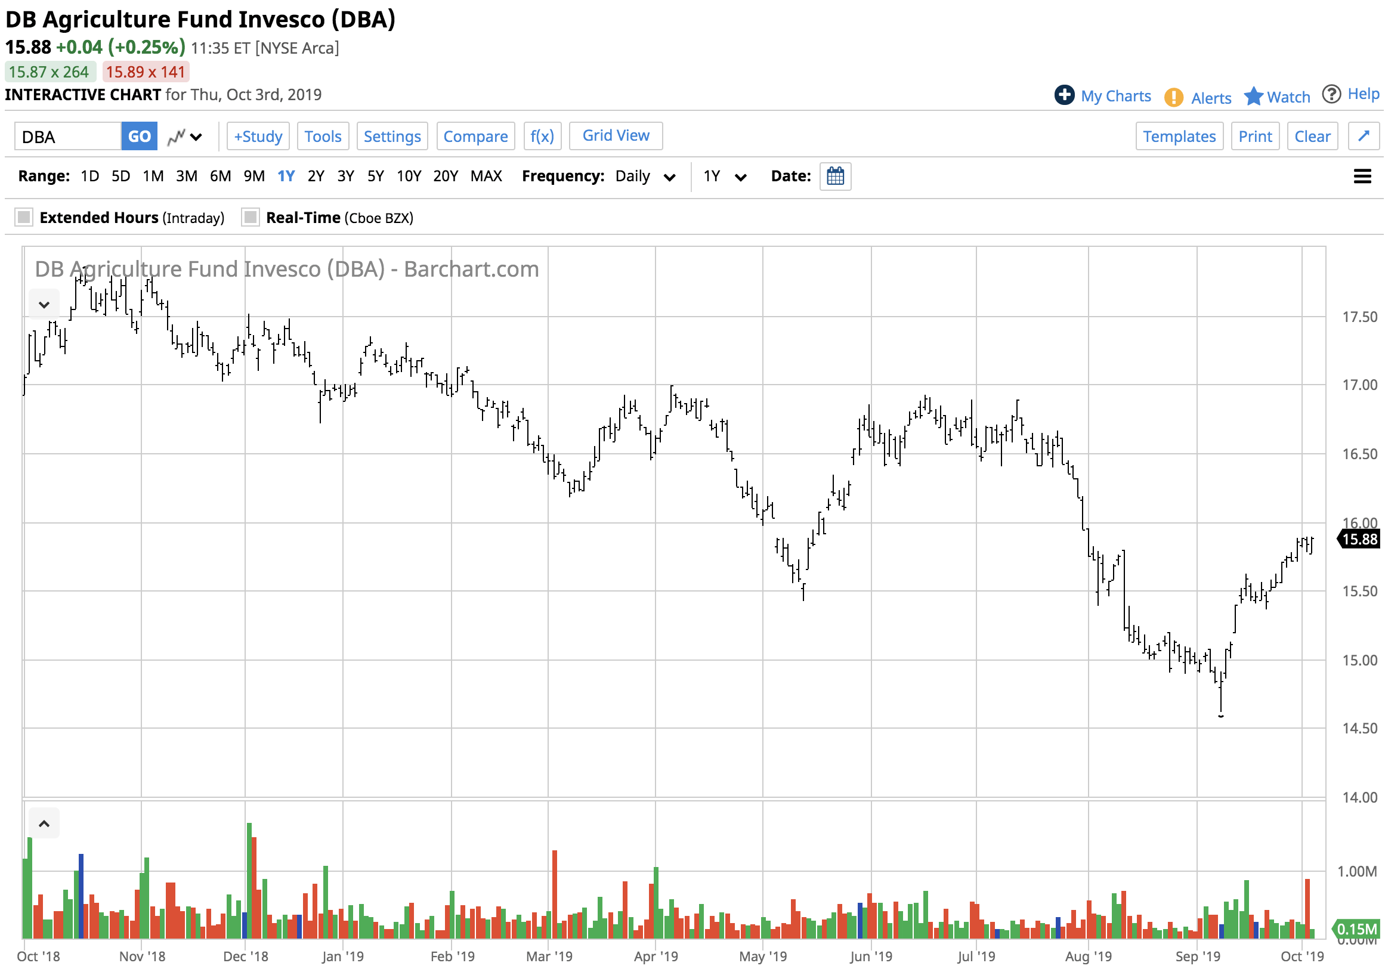Select the MAX range
This screenshot has width=1385, height=966.
[x=486, y=176]
